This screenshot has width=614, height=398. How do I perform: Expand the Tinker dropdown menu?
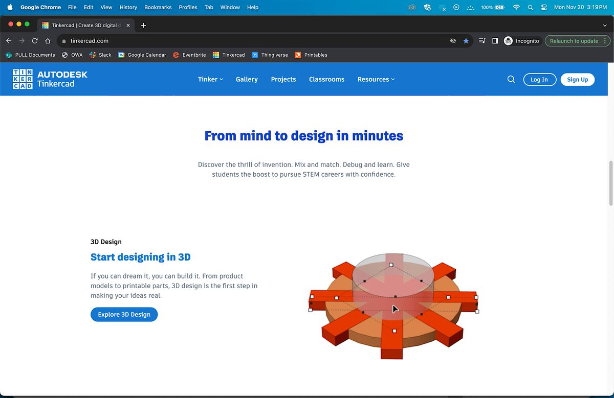click(x=210, y=79)
